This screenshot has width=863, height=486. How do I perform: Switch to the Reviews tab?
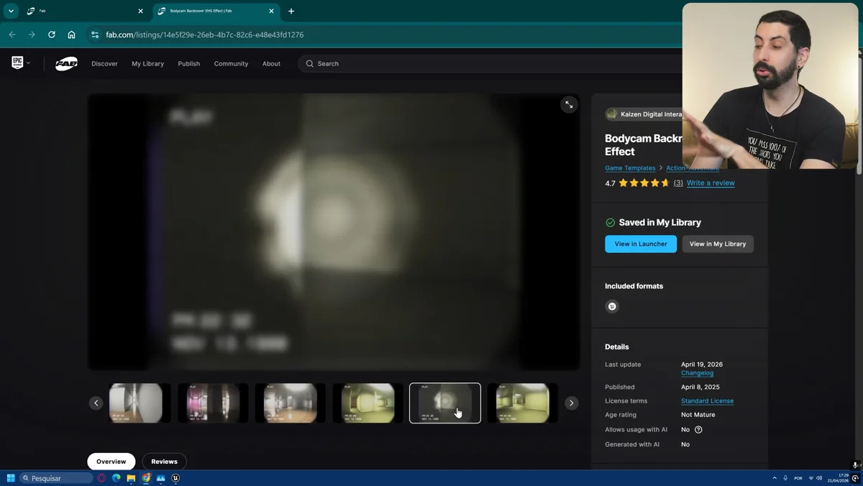[x=164, y=461]
